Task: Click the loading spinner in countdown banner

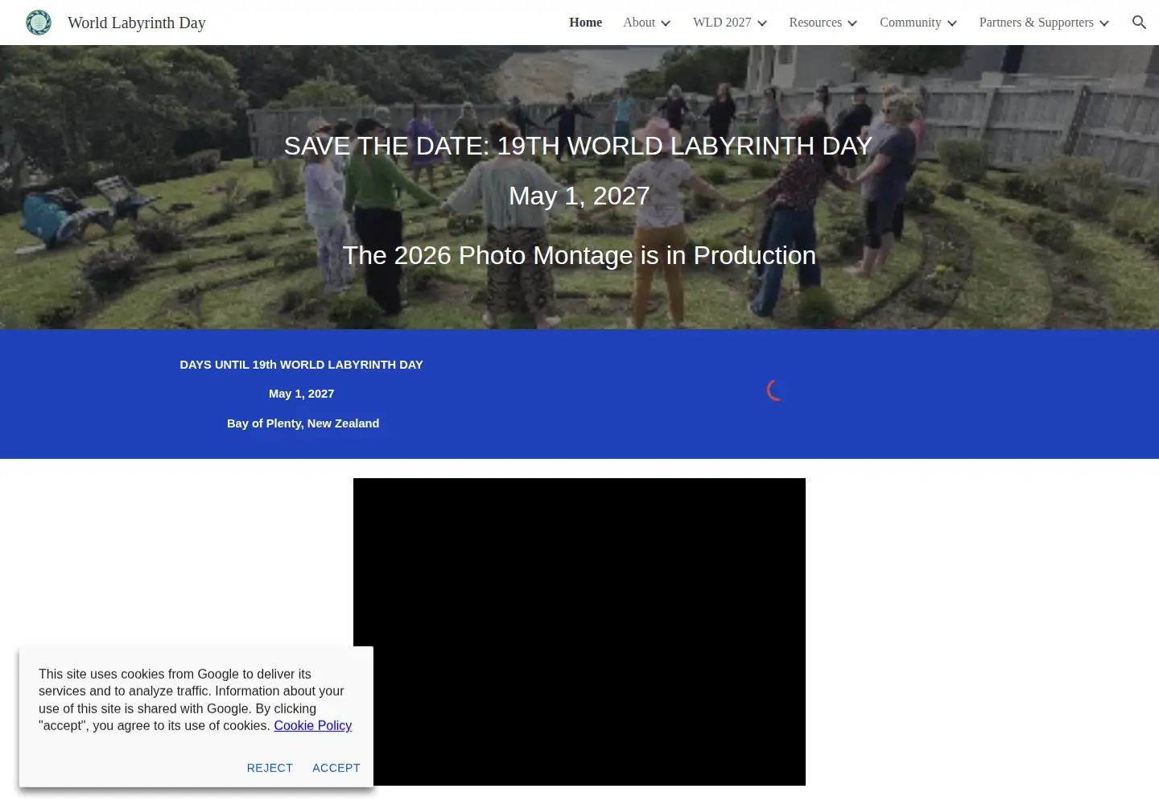Action: (x=775, y=390)
